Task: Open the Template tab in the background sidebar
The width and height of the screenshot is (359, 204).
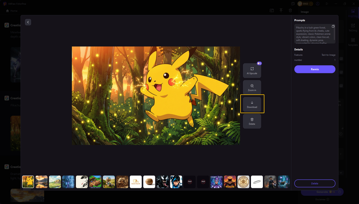Action: pos(353,42)
